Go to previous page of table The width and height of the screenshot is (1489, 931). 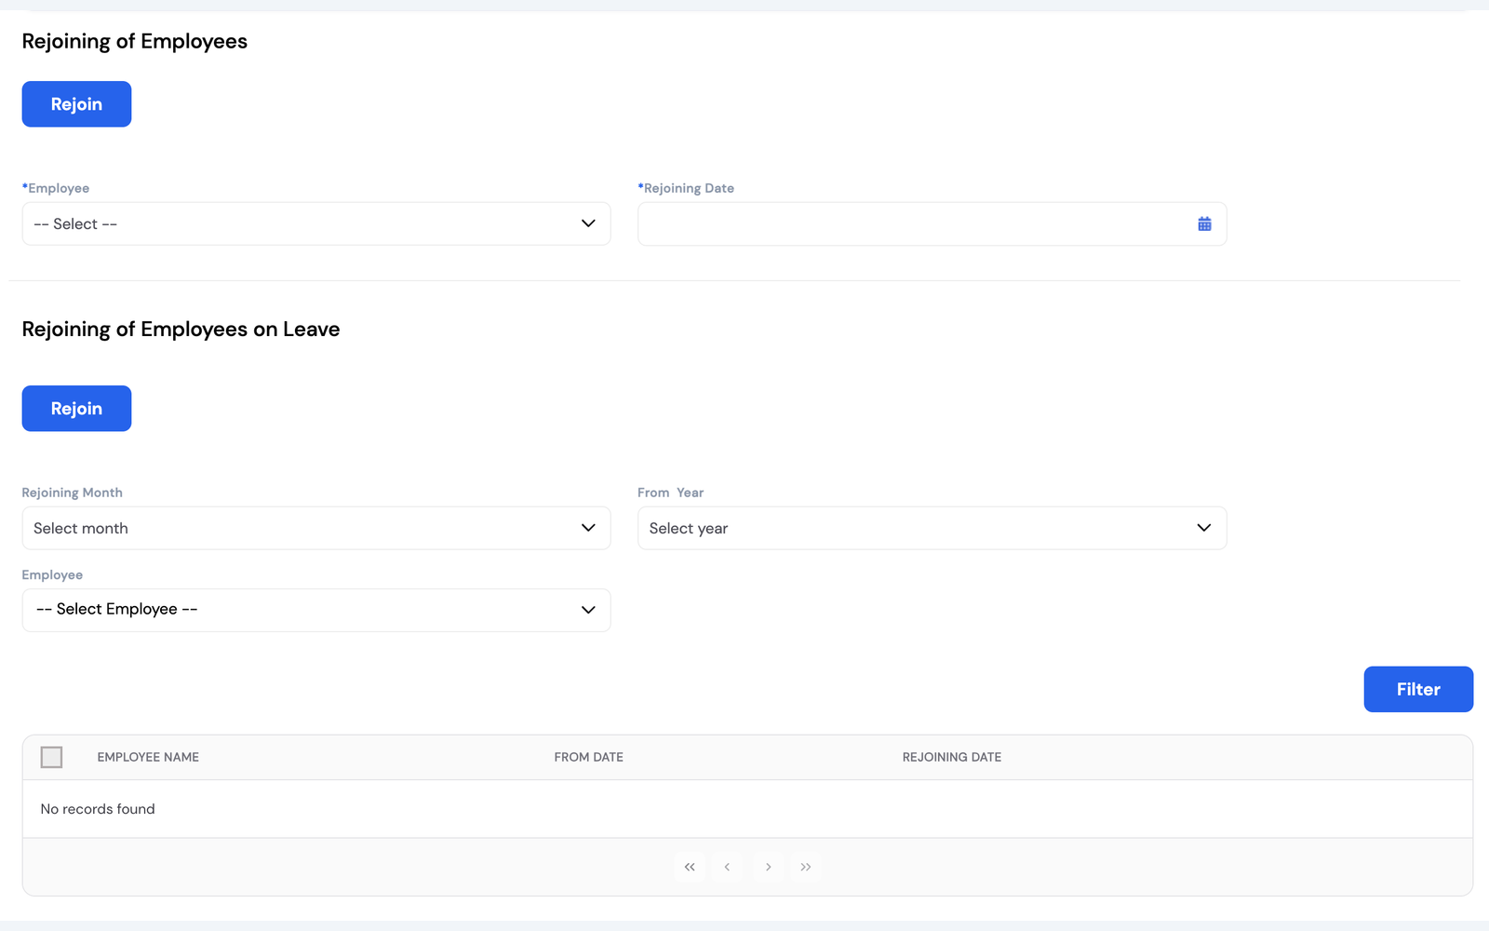728,867
